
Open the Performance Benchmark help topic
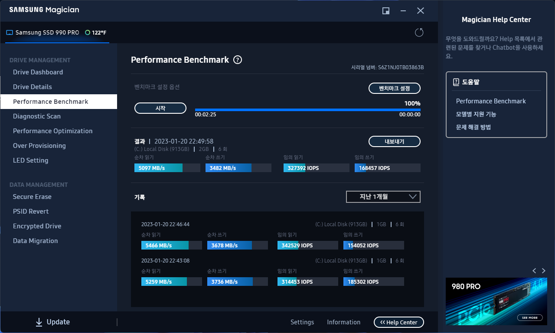click(x=491, y=101)
